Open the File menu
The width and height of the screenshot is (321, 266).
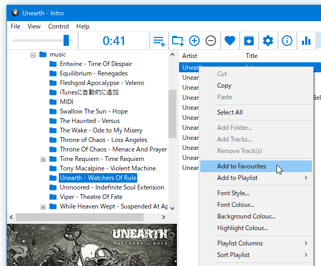click(x=15, y=26)
